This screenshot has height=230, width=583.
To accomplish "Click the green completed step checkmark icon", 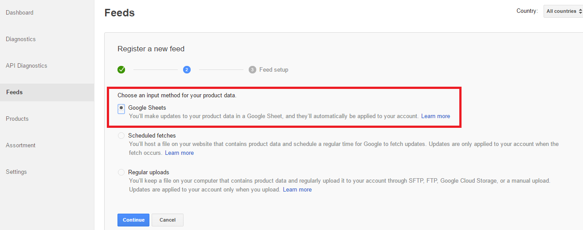I will 121,69.
